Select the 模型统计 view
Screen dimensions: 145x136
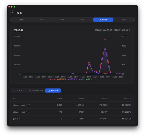[53, 91]
